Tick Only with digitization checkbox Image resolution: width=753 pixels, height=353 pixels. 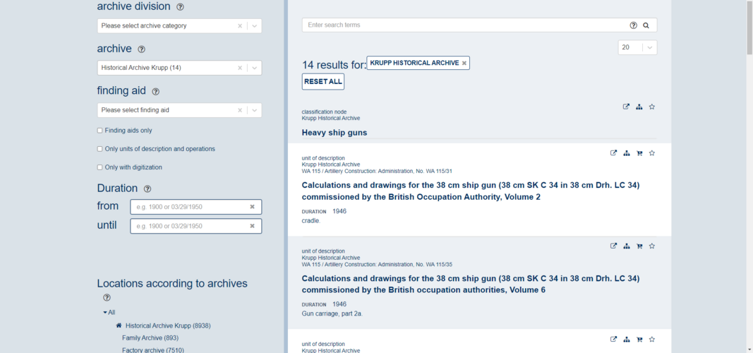pyautogui.click(x=100, y=167)
